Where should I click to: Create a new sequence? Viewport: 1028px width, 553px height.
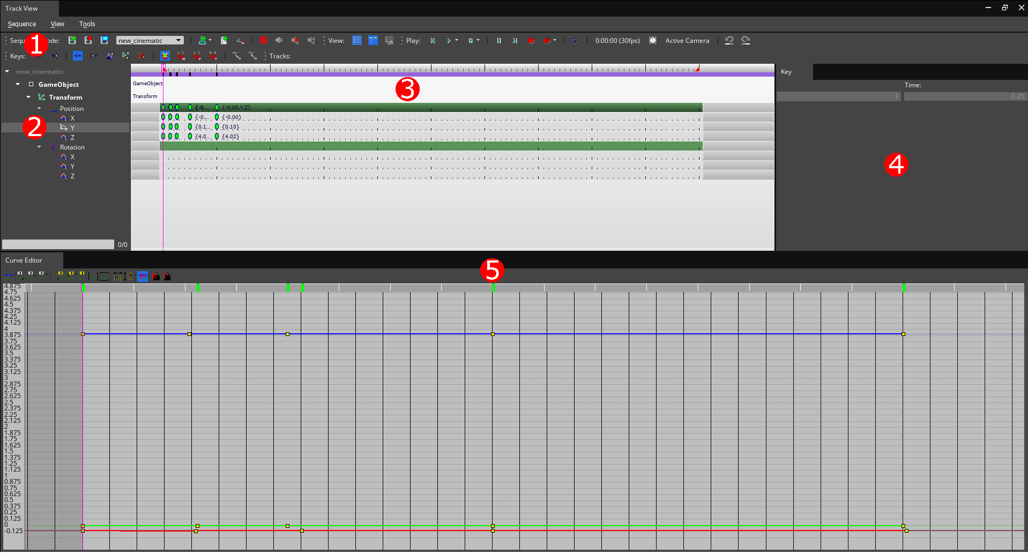pyautogui.click(x=72, y=40)
